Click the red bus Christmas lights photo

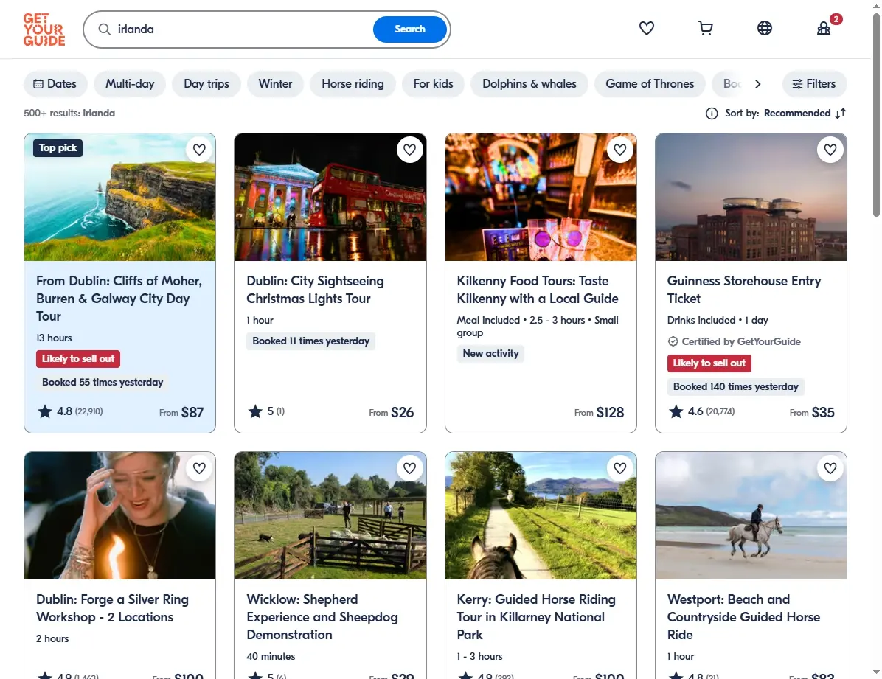330,197
